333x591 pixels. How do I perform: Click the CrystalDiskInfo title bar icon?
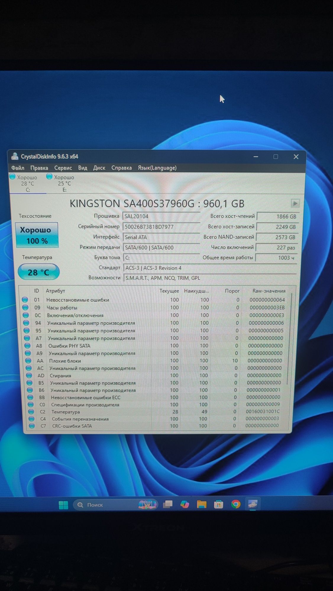pyautogui.click(x=15, y=156)
